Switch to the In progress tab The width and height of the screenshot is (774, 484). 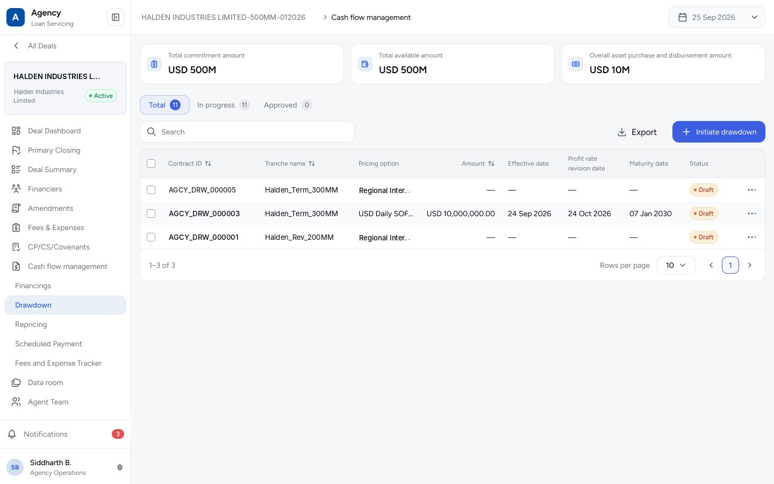223,105
